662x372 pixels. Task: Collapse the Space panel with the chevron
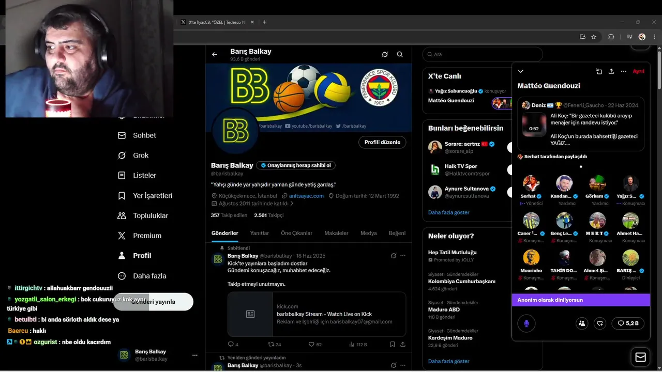(521, 71)
